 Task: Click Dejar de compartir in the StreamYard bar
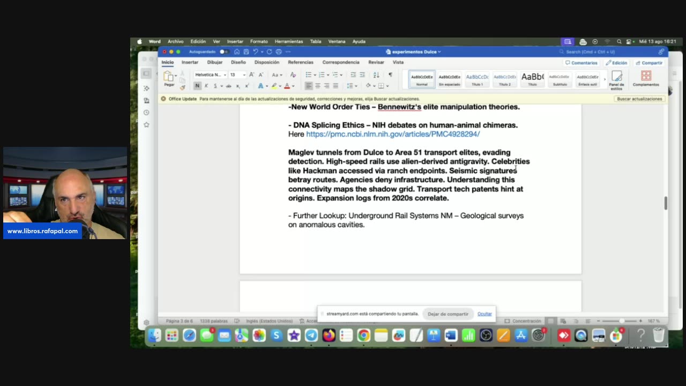[x=448, y=314]
